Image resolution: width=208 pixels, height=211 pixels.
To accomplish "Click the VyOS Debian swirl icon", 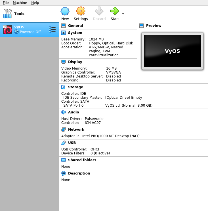I will (7, 30).
